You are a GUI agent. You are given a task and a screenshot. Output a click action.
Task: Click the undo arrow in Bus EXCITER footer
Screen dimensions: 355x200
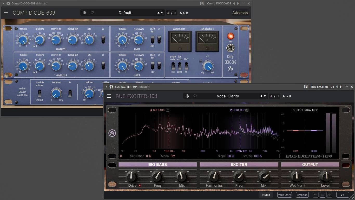pos(315,195)
